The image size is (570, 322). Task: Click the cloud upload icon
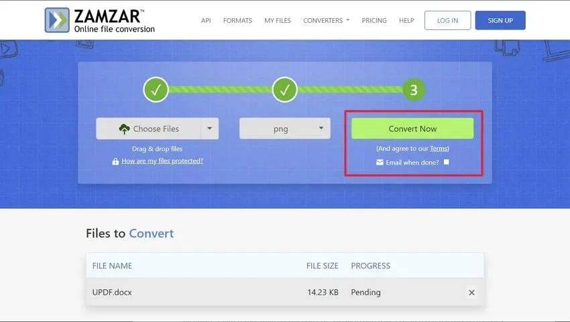(x=124, y=129)
